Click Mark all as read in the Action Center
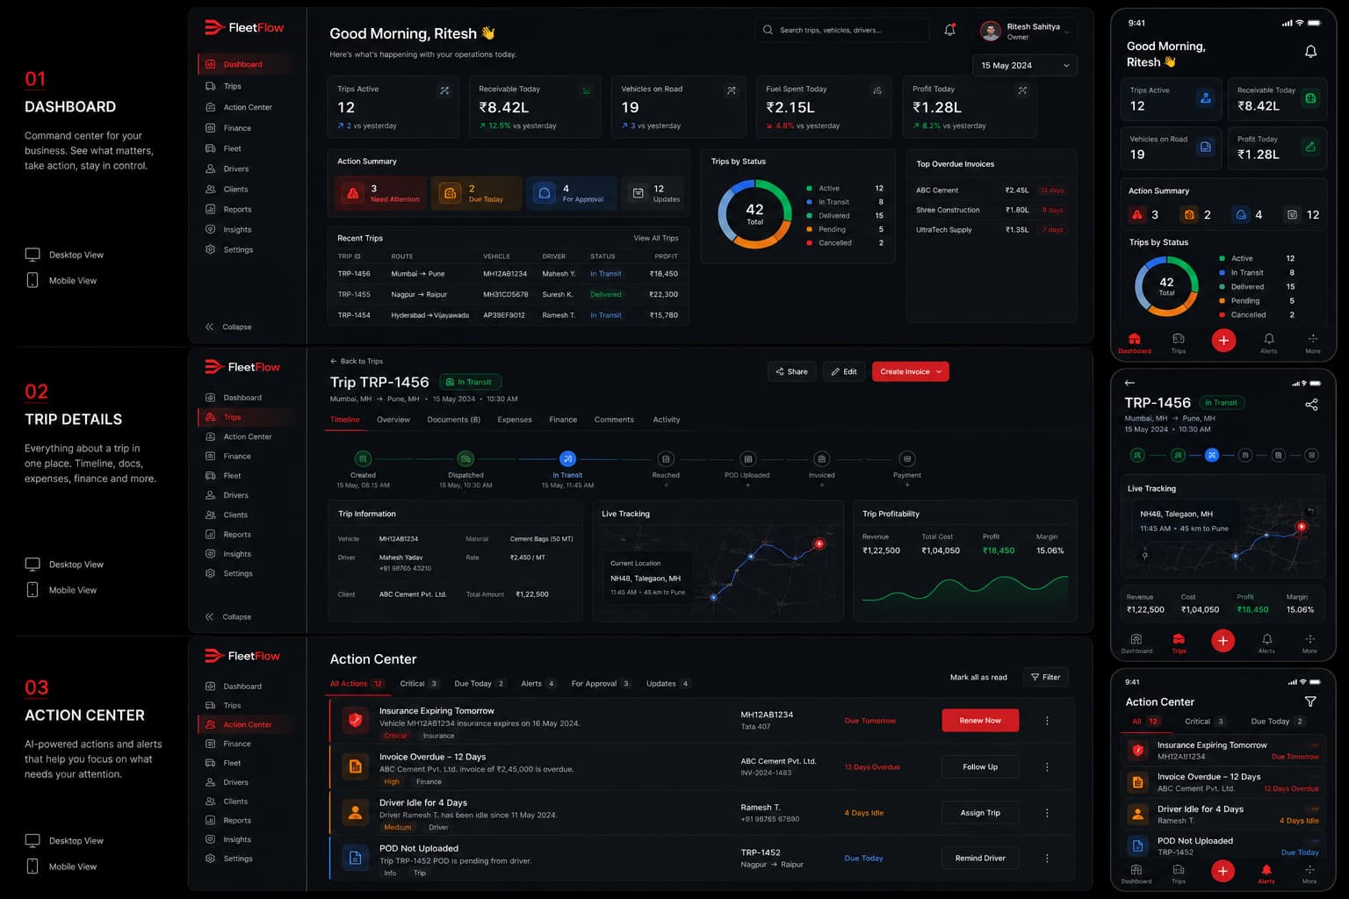This screenshot has width=1349, height=899. tap(978, 678)
